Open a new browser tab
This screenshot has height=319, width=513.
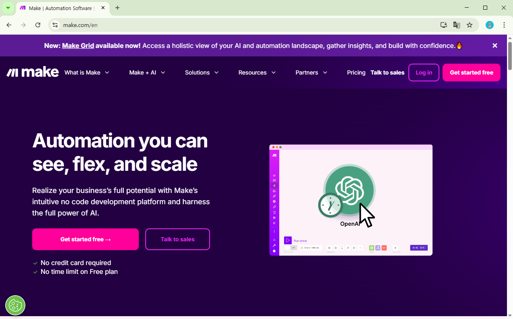click(117, 8)
